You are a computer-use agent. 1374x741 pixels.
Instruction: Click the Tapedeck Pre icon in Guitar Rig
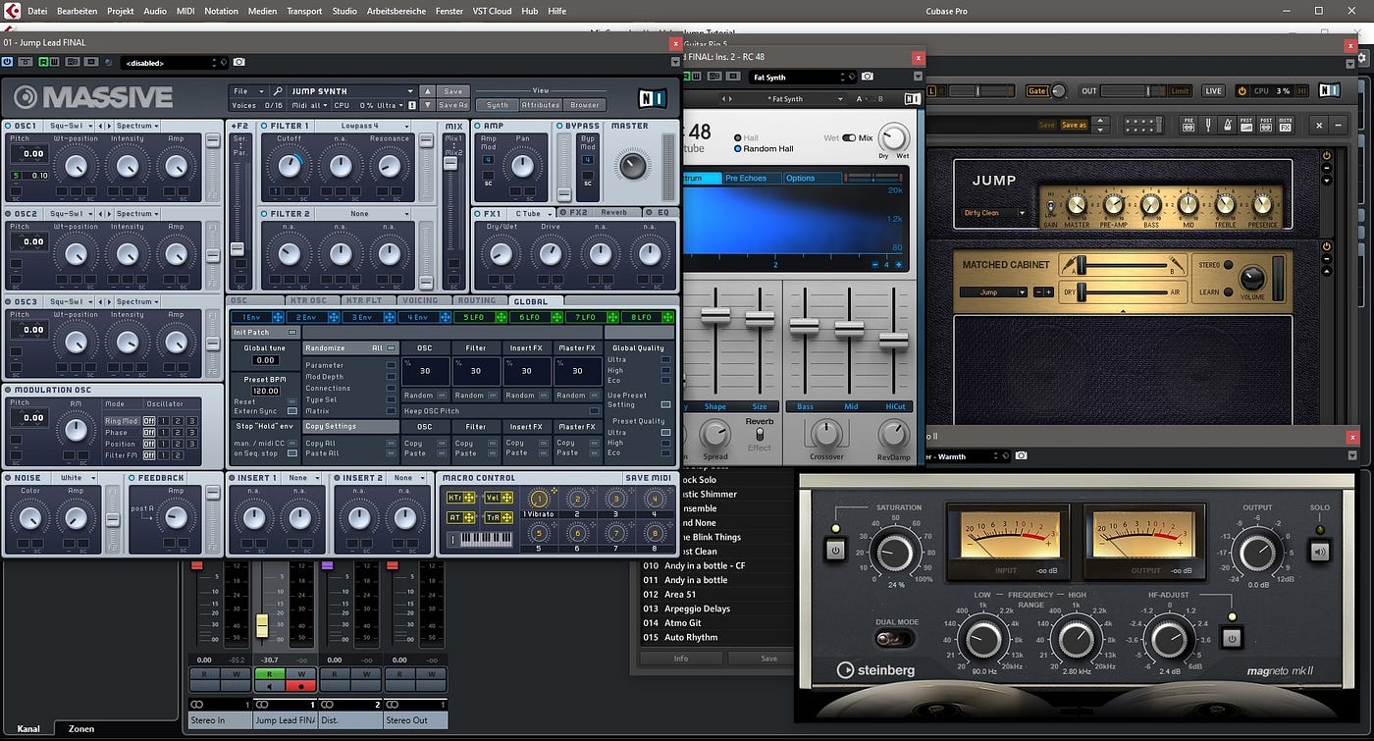click(x=1187, y=125)
